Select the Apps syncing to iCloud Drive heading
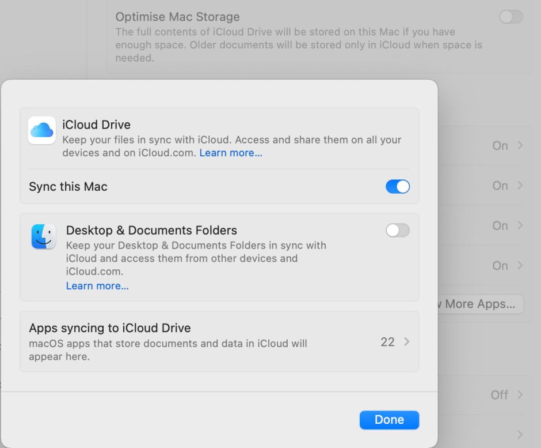The image size is (541, 448). 110,328
